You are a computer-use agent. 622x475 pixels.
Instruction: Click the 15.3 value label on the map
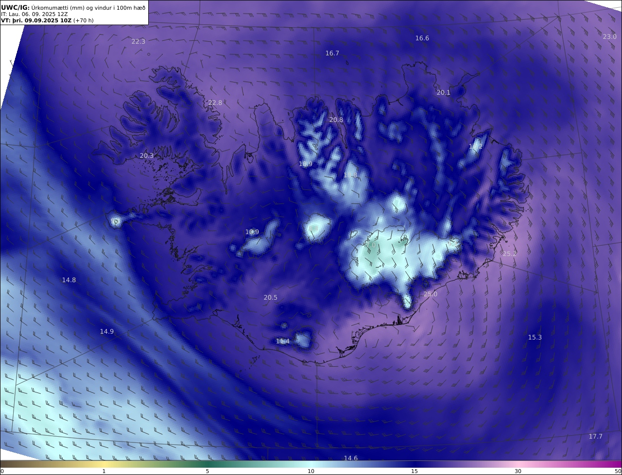pyautogui.click(x=535, y=338)
